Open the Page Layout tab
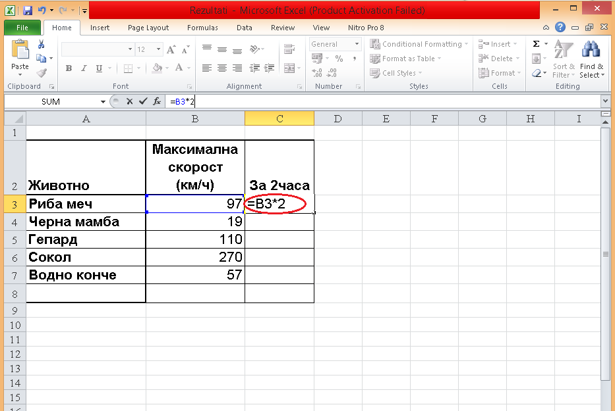Viewport: 615px width, 411px height. 148,28
